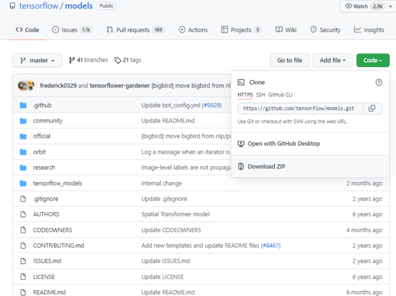Screen dimensions: 396x296
Task: Click the tensorflow_models folder icon
Action: tap(23, 183)
